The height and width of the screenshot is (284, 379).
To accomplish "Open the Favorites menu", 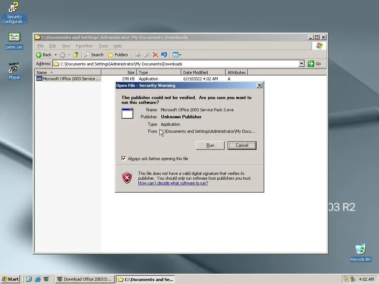I will point(84,46).
